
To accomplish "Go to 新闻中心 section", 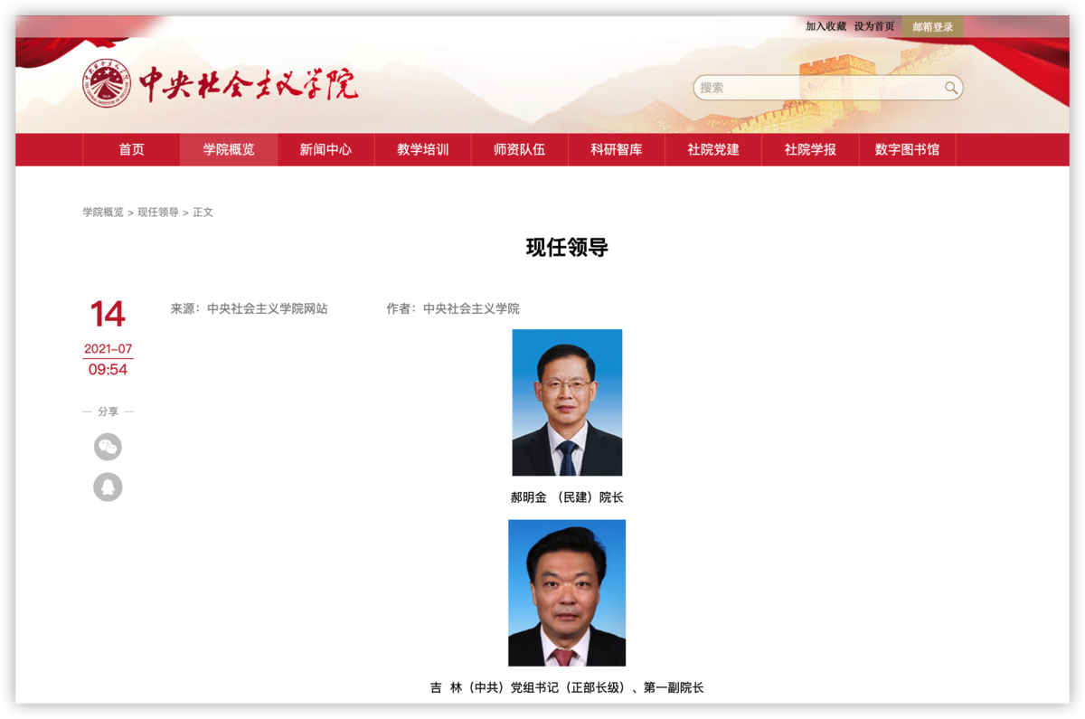I will click(325, 150).
